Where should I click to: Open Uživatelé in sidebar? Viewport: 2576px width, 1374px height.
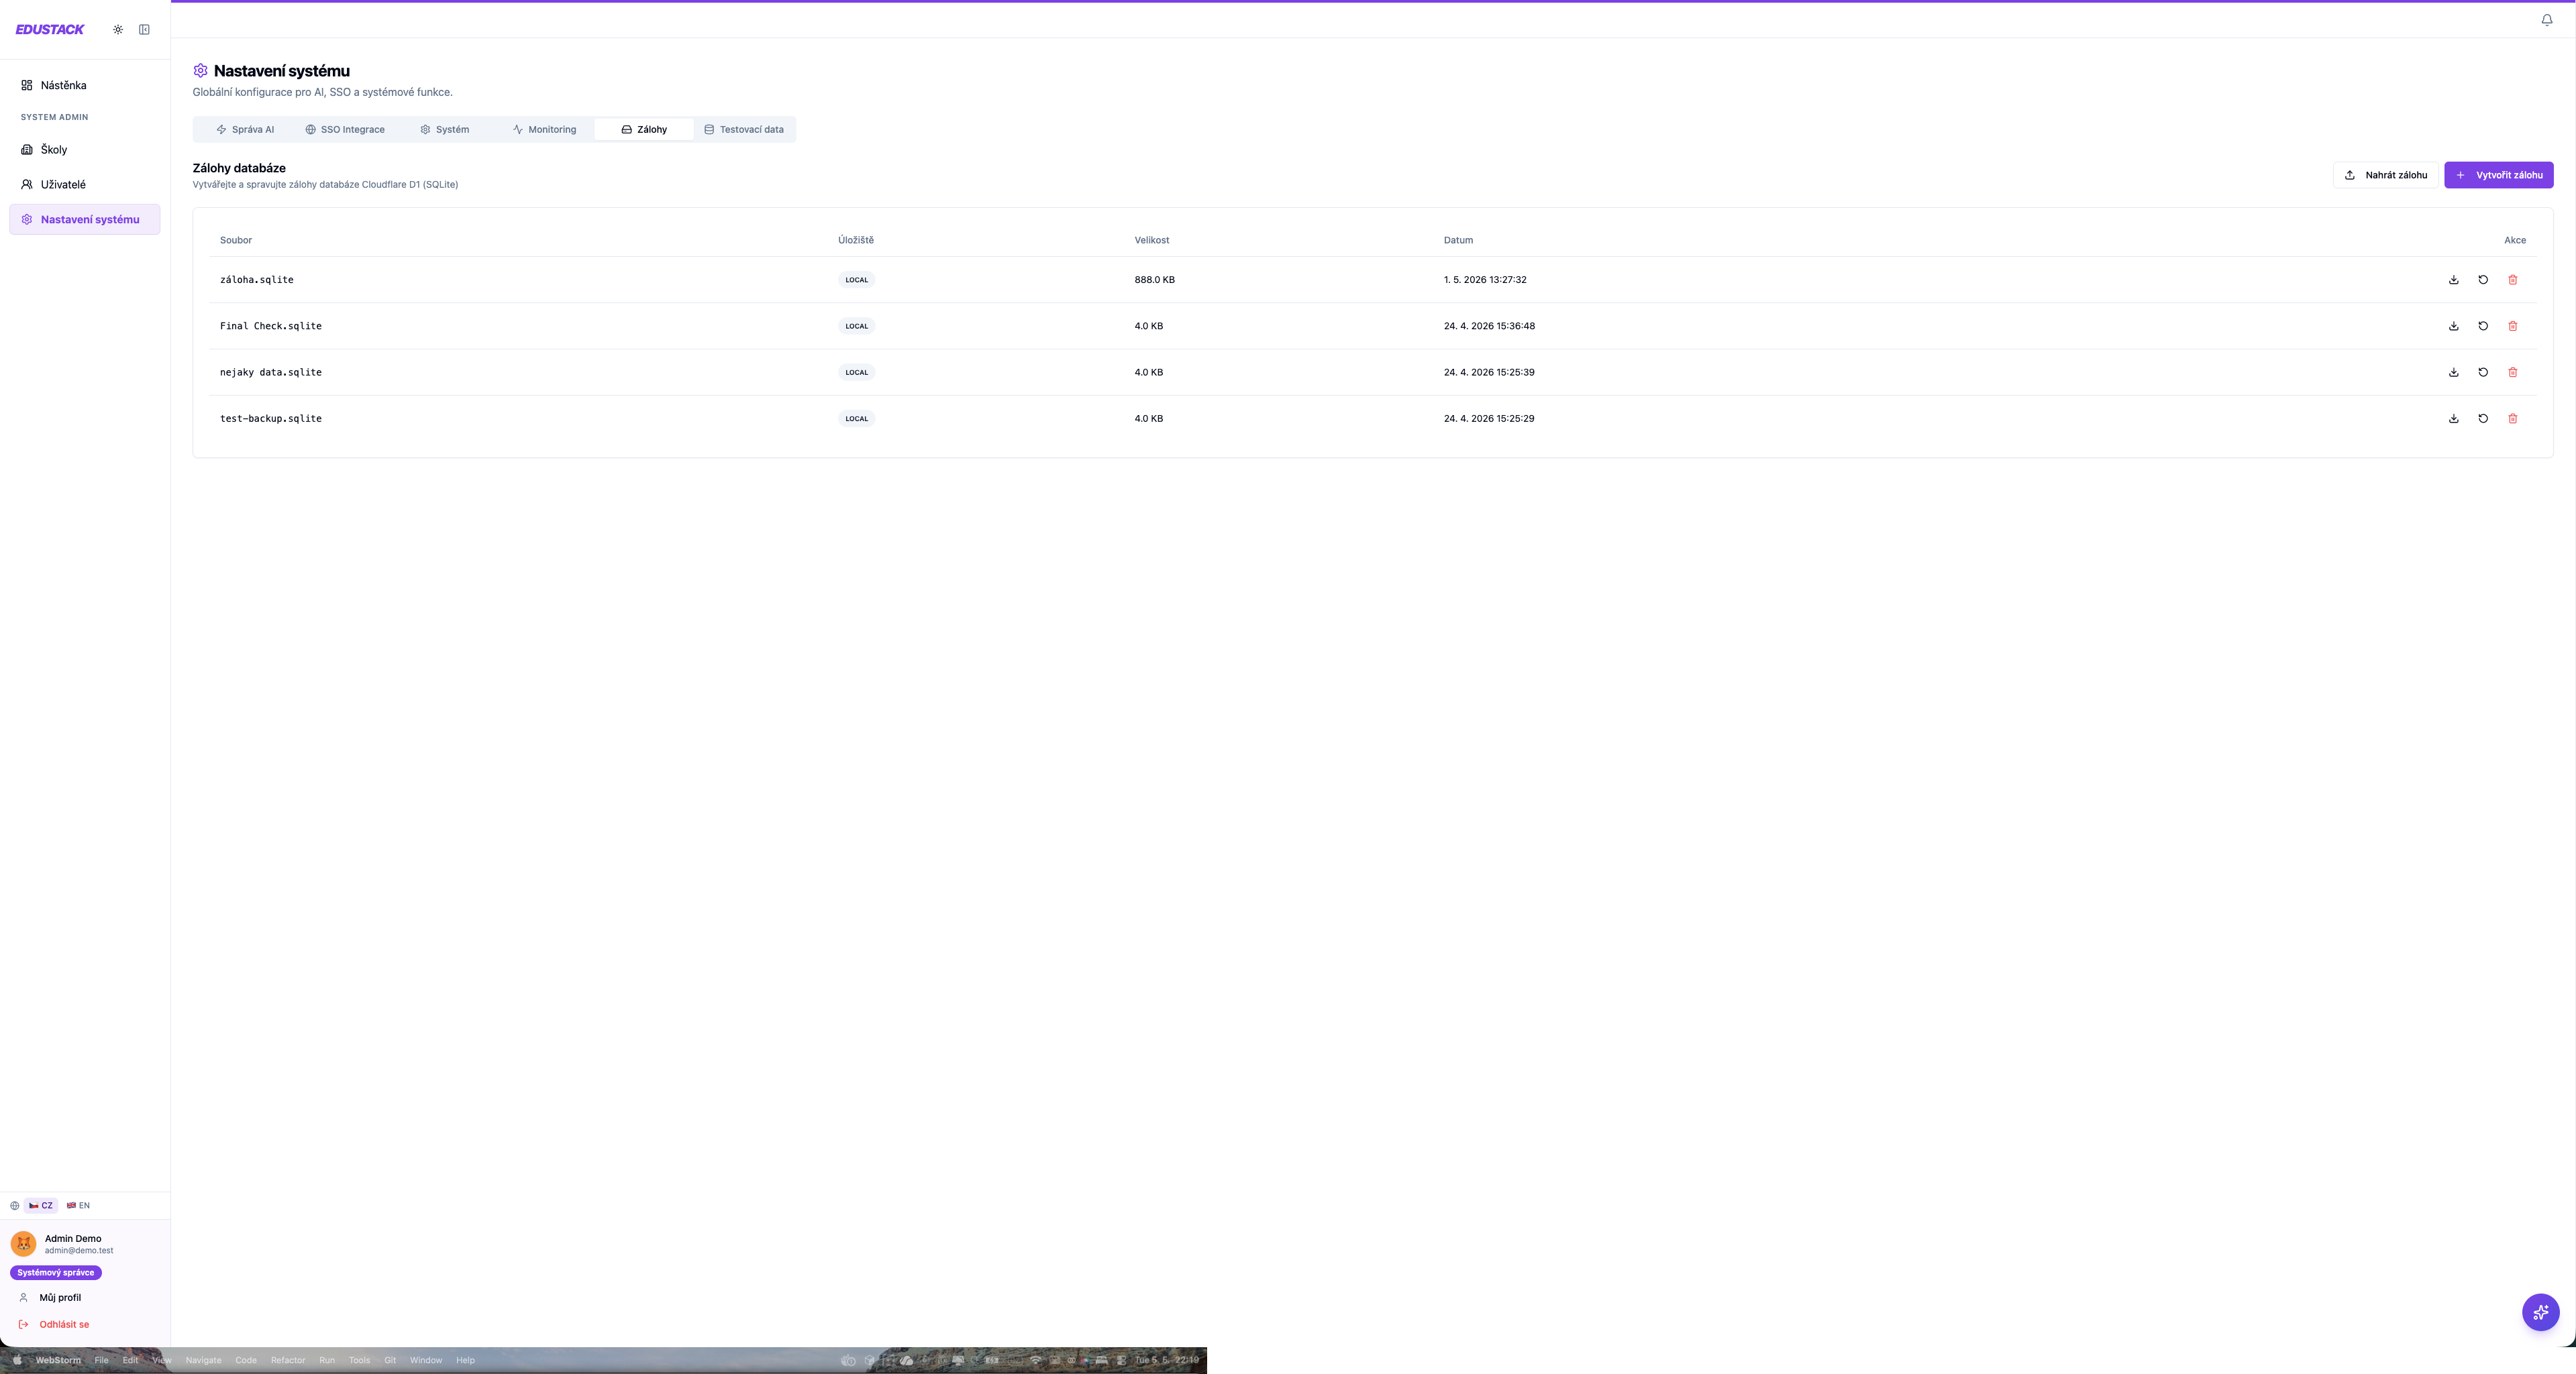85,185
